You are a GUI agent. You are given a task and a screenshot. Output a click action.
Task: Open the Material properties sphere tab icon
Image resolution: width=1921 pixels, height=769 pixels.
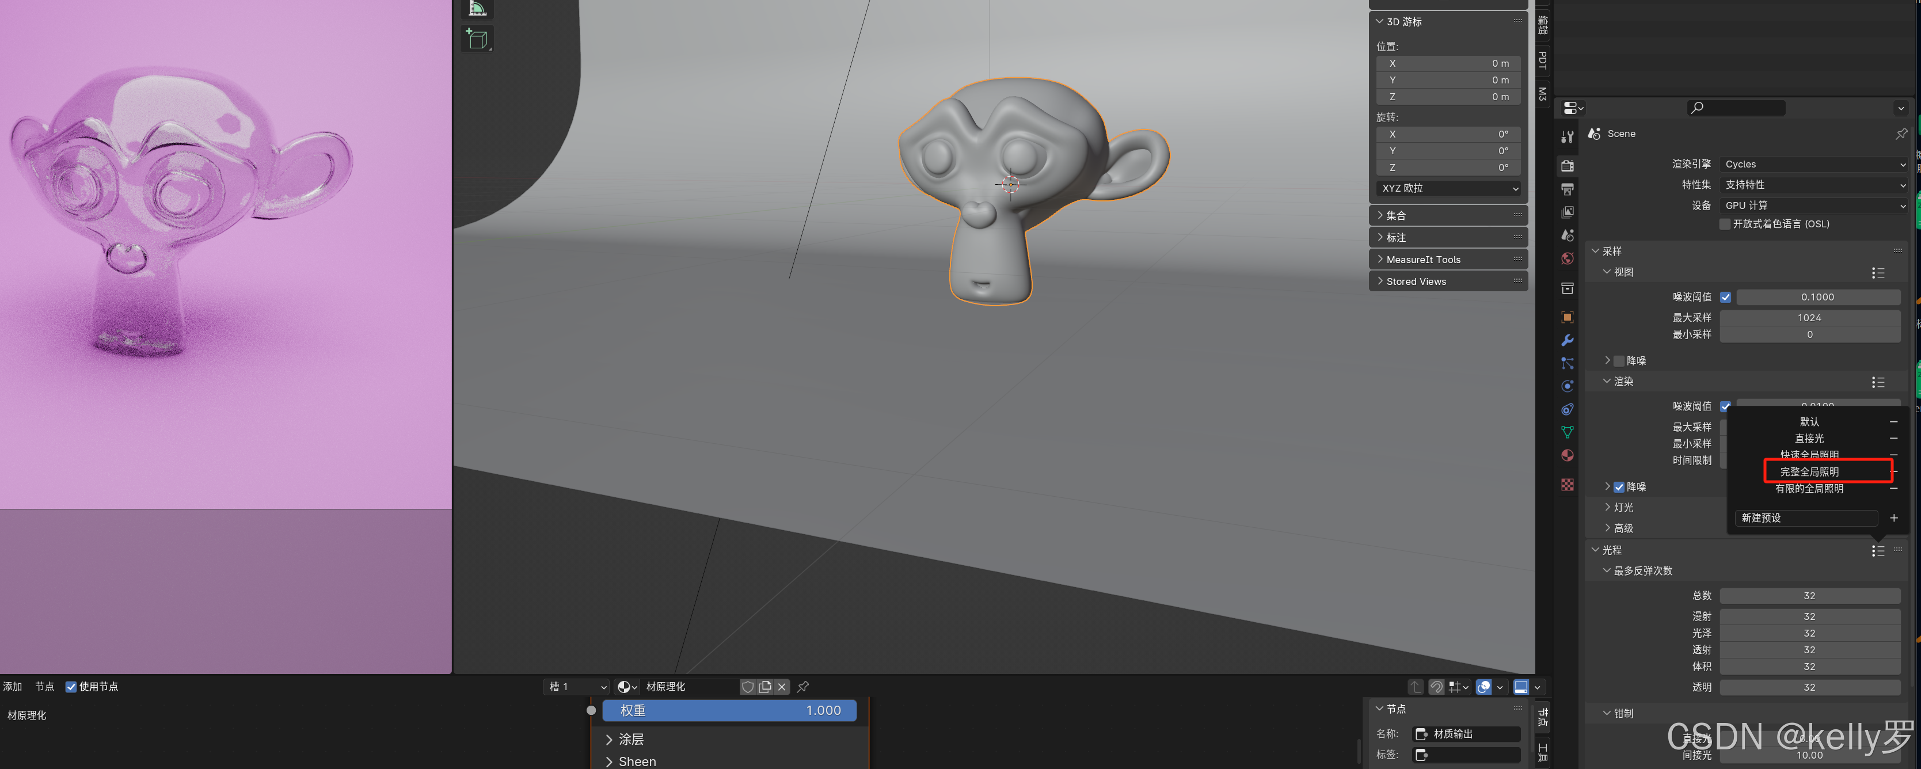coord(1568,455)
